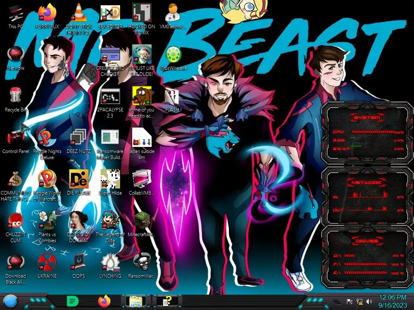Open the question mark taskbar item
Image resolution: width=414 pixels, height=310 pixels.
(x=167, y=301)
